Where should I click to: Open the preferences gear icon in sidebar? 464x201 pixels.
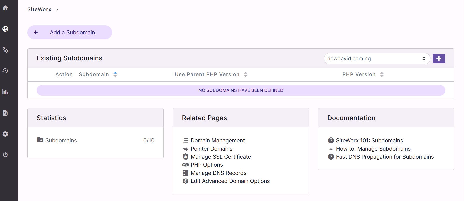coord(5,134)
